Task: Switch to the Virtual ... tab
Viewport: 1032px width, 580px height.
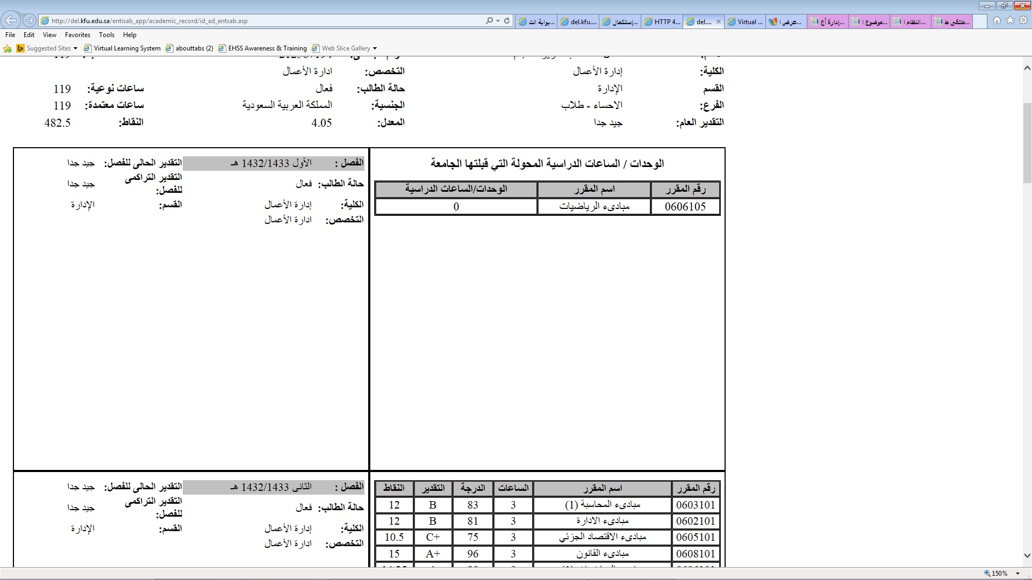Action: (745, 22)
